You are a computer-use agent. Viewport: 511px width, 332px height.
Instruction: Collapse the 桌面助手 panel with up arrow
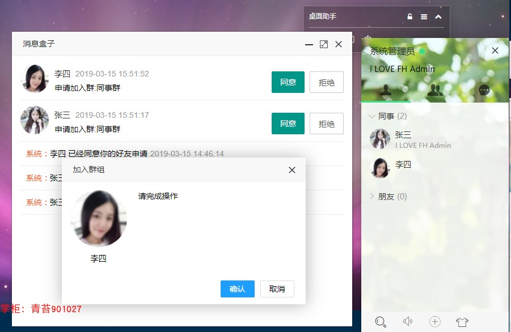pyautogui.click(x=438, y=16)
